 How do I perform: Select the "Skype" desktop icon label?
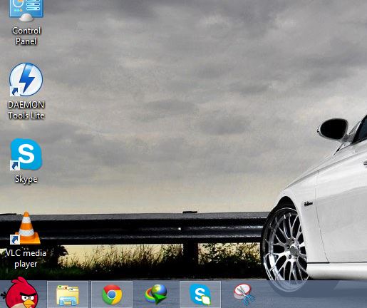[26, 179]
